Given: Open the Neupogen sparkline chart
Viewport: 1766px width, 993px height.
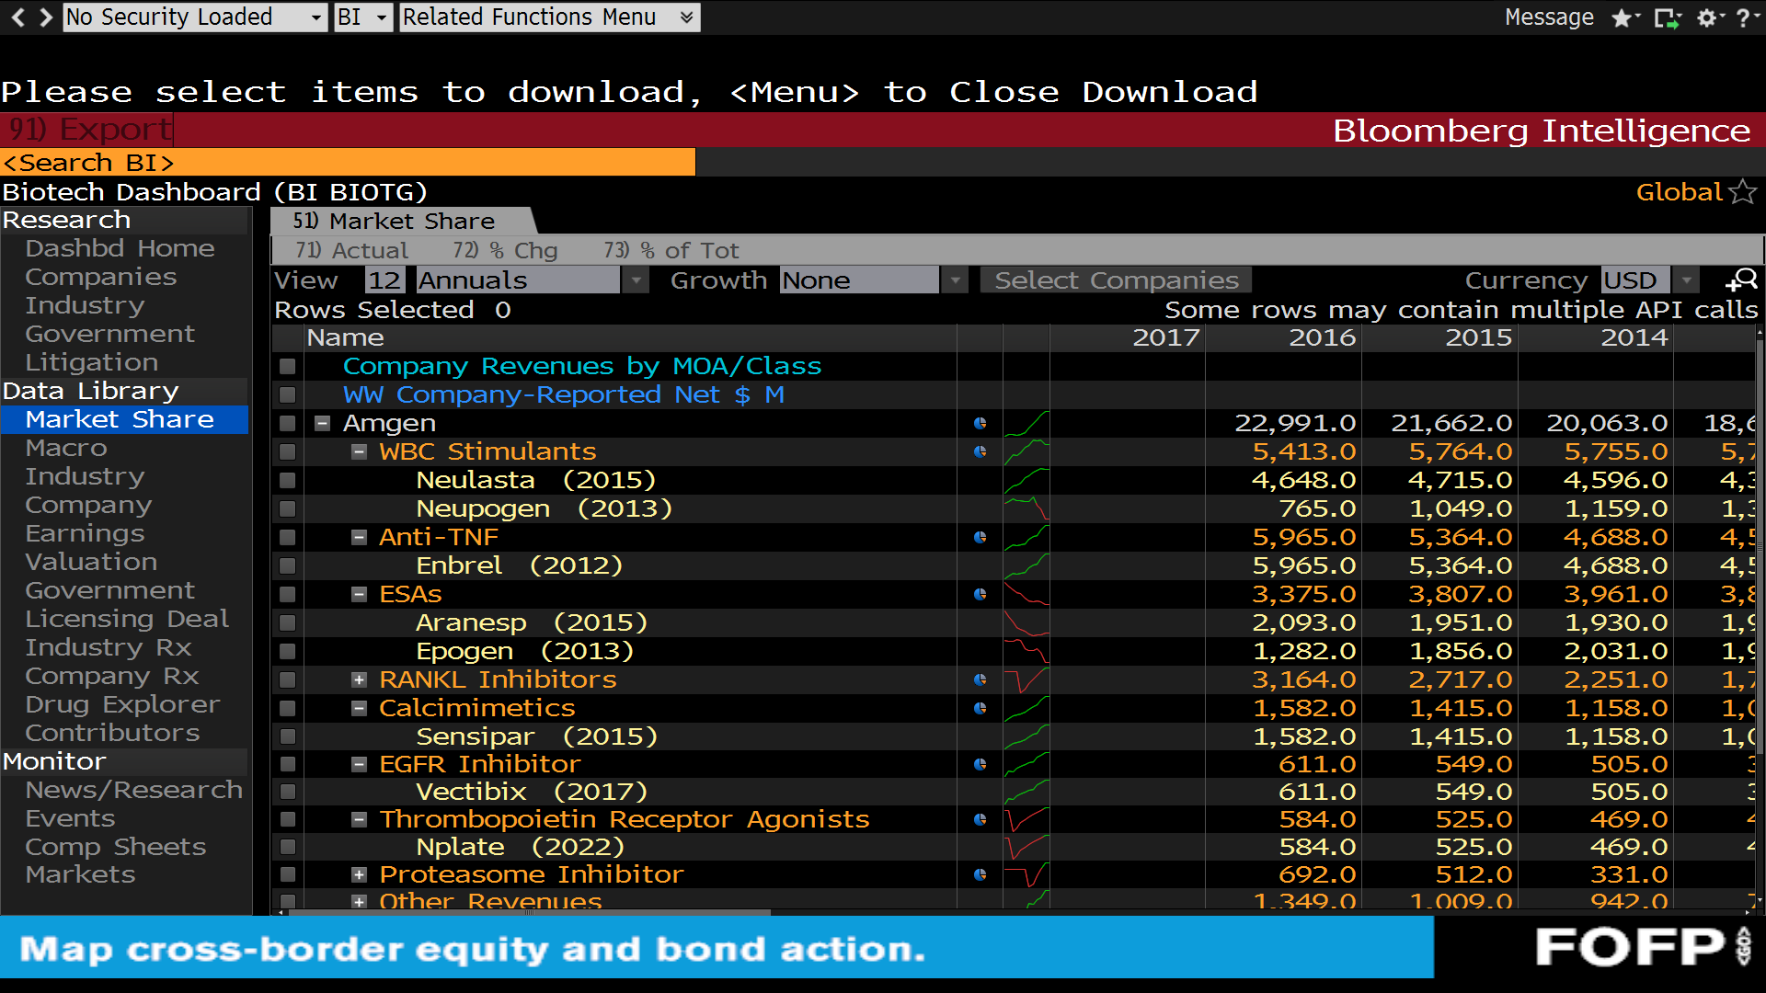Looking at the screenshot, I should (x=1026, y=508).
